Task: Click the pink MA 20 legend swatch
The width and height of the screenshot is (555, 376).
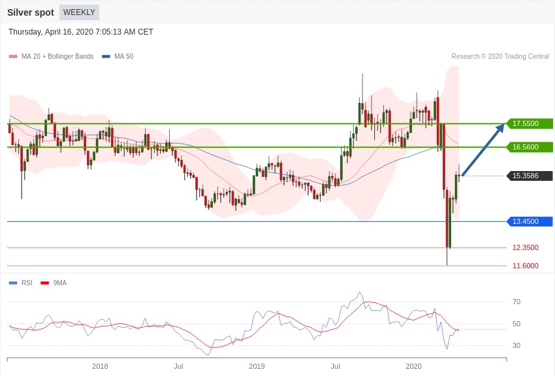Action: pyautogui.click(x=13, y=56)
